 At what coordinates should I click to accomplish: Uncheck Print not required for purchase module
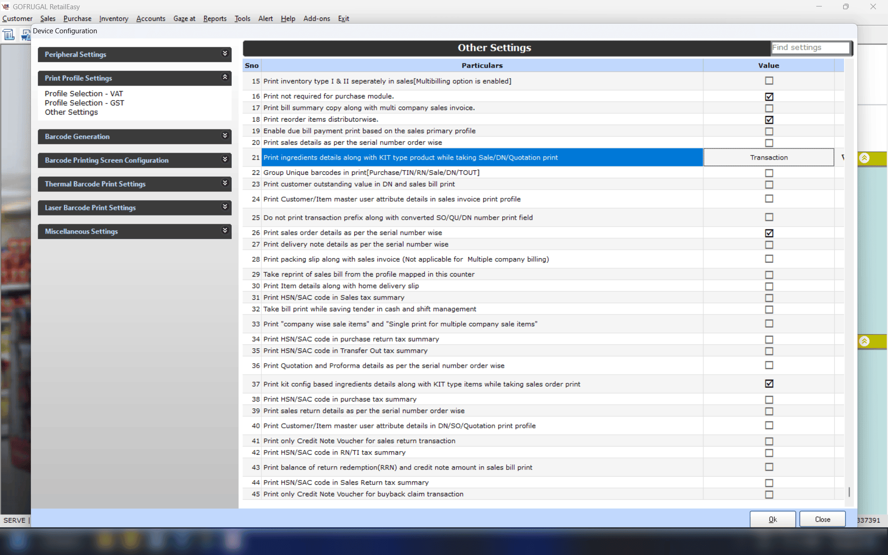[769, 97]
